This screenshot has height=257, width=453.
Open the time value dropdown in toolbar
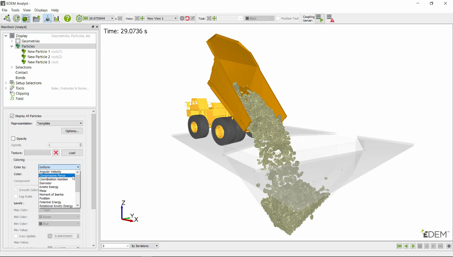(x=112, y=18)
